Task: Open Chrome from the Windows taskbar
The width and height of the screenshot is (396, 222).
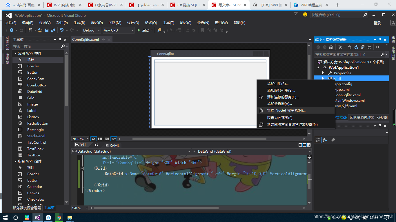Action: [59, 217]
